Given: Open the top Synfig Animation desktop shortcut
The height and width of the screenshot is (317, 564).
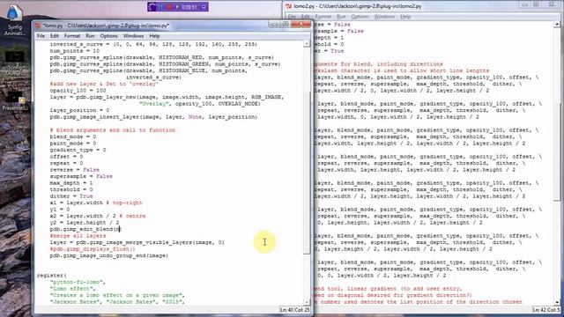Looking at the screenshot, I should 15,19.
